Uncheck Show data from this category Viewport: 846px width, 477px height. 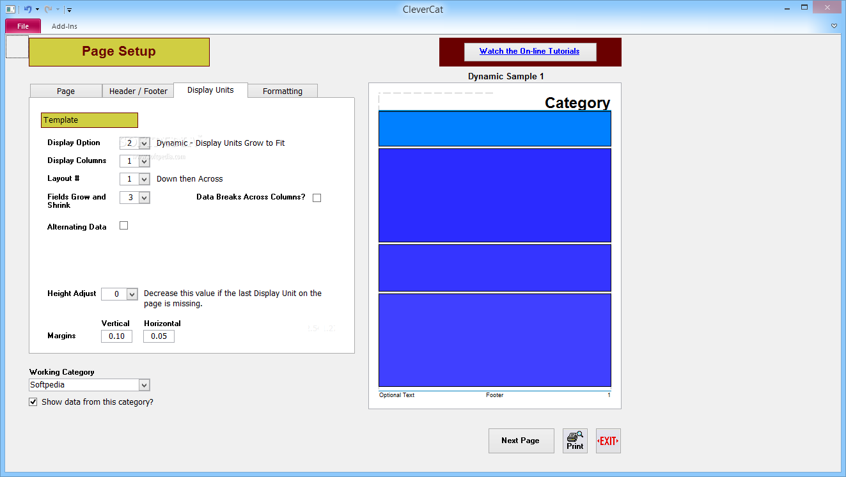pos(33,402)
